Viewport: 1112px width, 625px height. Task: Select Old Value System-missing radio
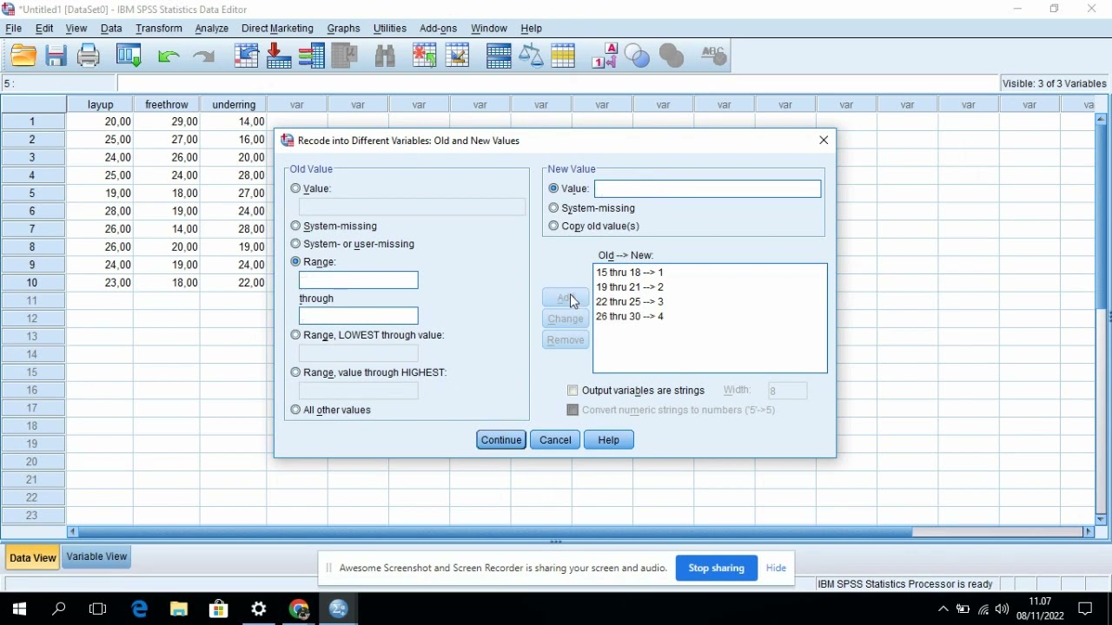point(296,226)
